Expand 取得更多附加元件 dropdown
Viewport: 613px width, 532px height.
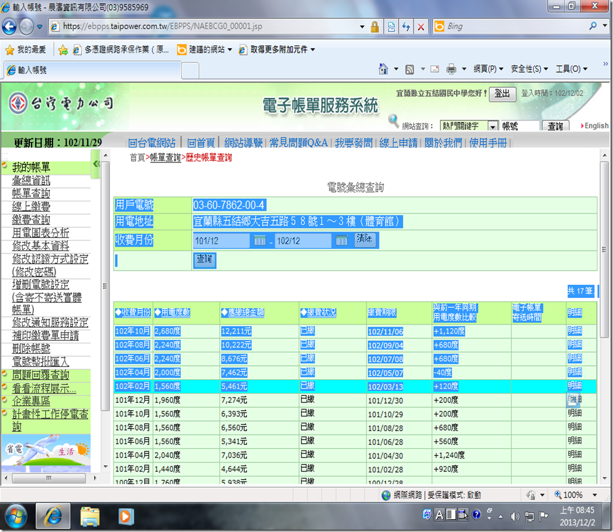tap(313, 50)
